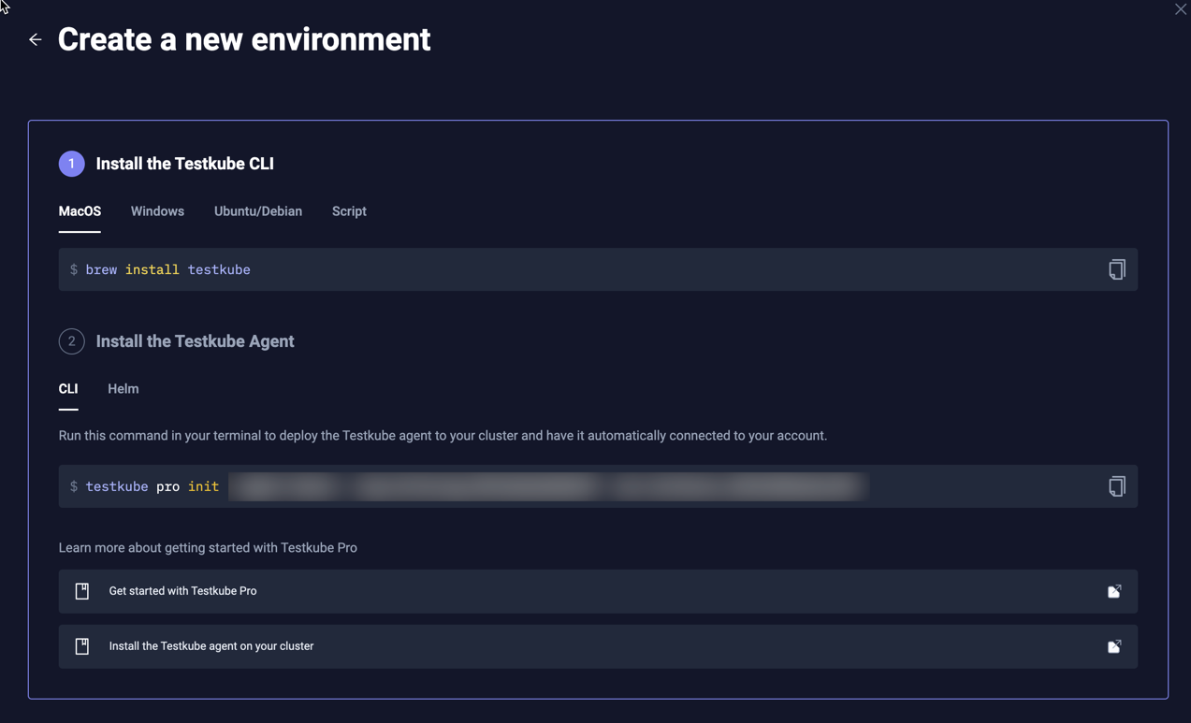Screen dimensions: 1191x723
Task: Open the external link icon on the agent install row
Action: (1113, 646)
